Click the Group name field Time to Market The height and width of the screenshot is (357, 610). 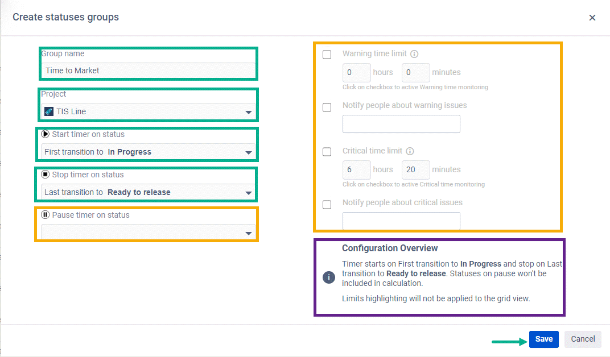click(x=148, y=70)
